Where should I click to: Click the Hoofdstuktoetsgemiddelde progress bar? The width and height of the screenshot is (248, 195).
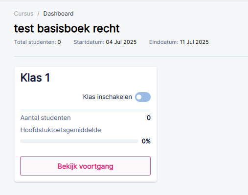click(x=79, y=141)
